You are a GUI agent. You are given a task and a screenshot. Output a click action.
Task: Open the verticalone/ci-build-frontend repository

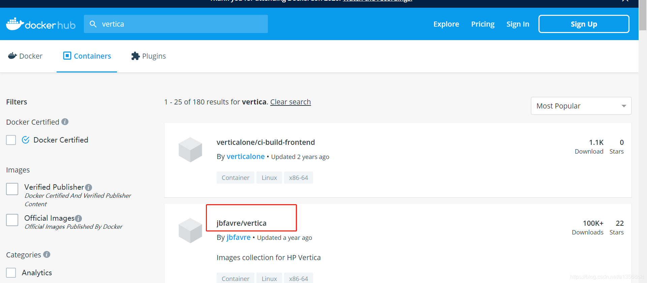tap(266, 143)
